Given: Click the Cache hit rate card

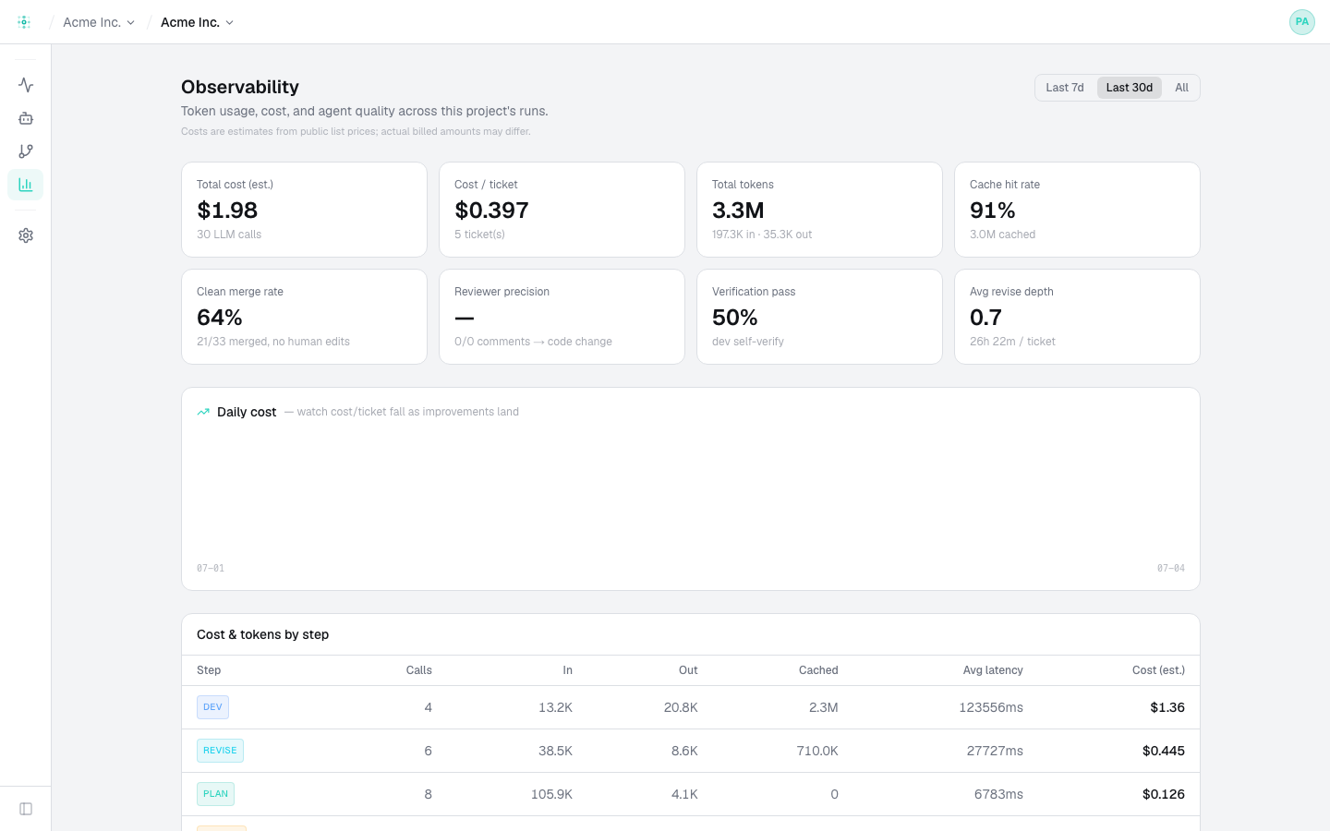Looking at the screenshot, I should [1077, 210].
